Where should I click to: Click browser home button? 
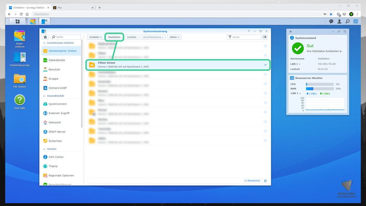pos(27,14)
